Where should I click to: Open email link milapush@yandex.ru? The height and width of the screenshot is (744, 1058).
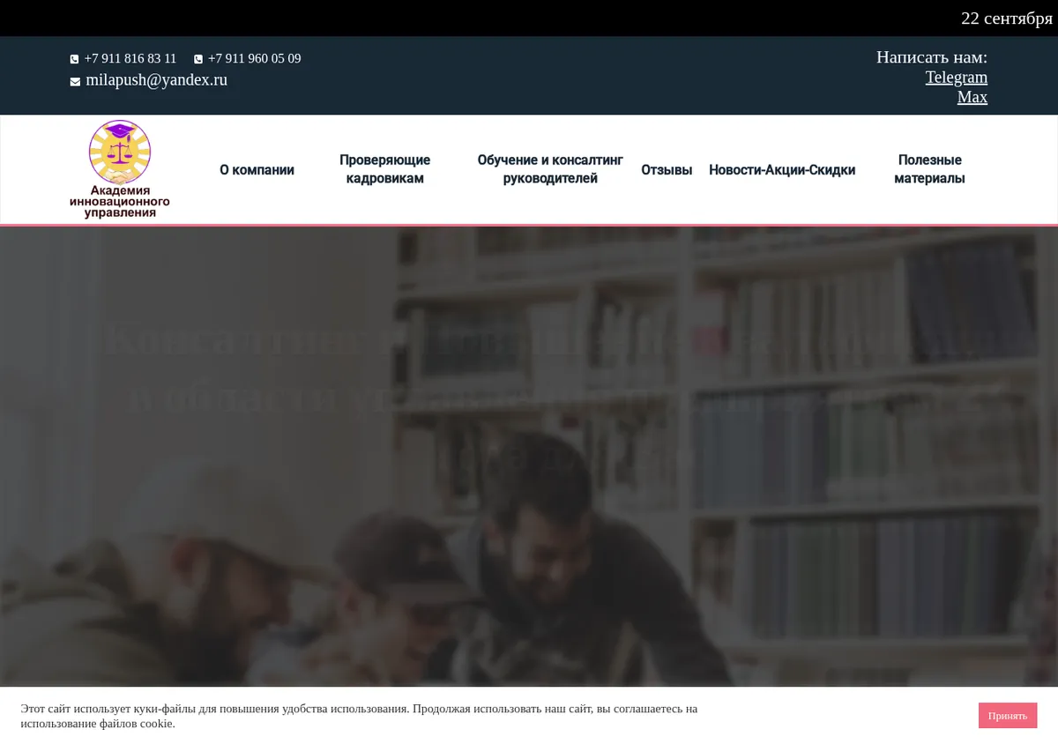coord(156,79)
